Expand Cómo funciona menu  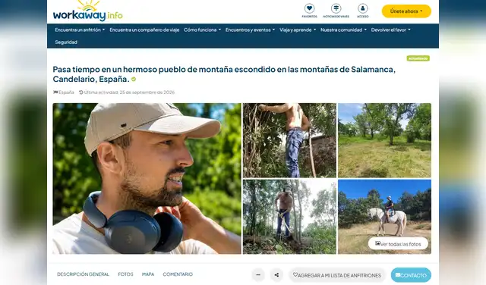(x=202, y=30)
